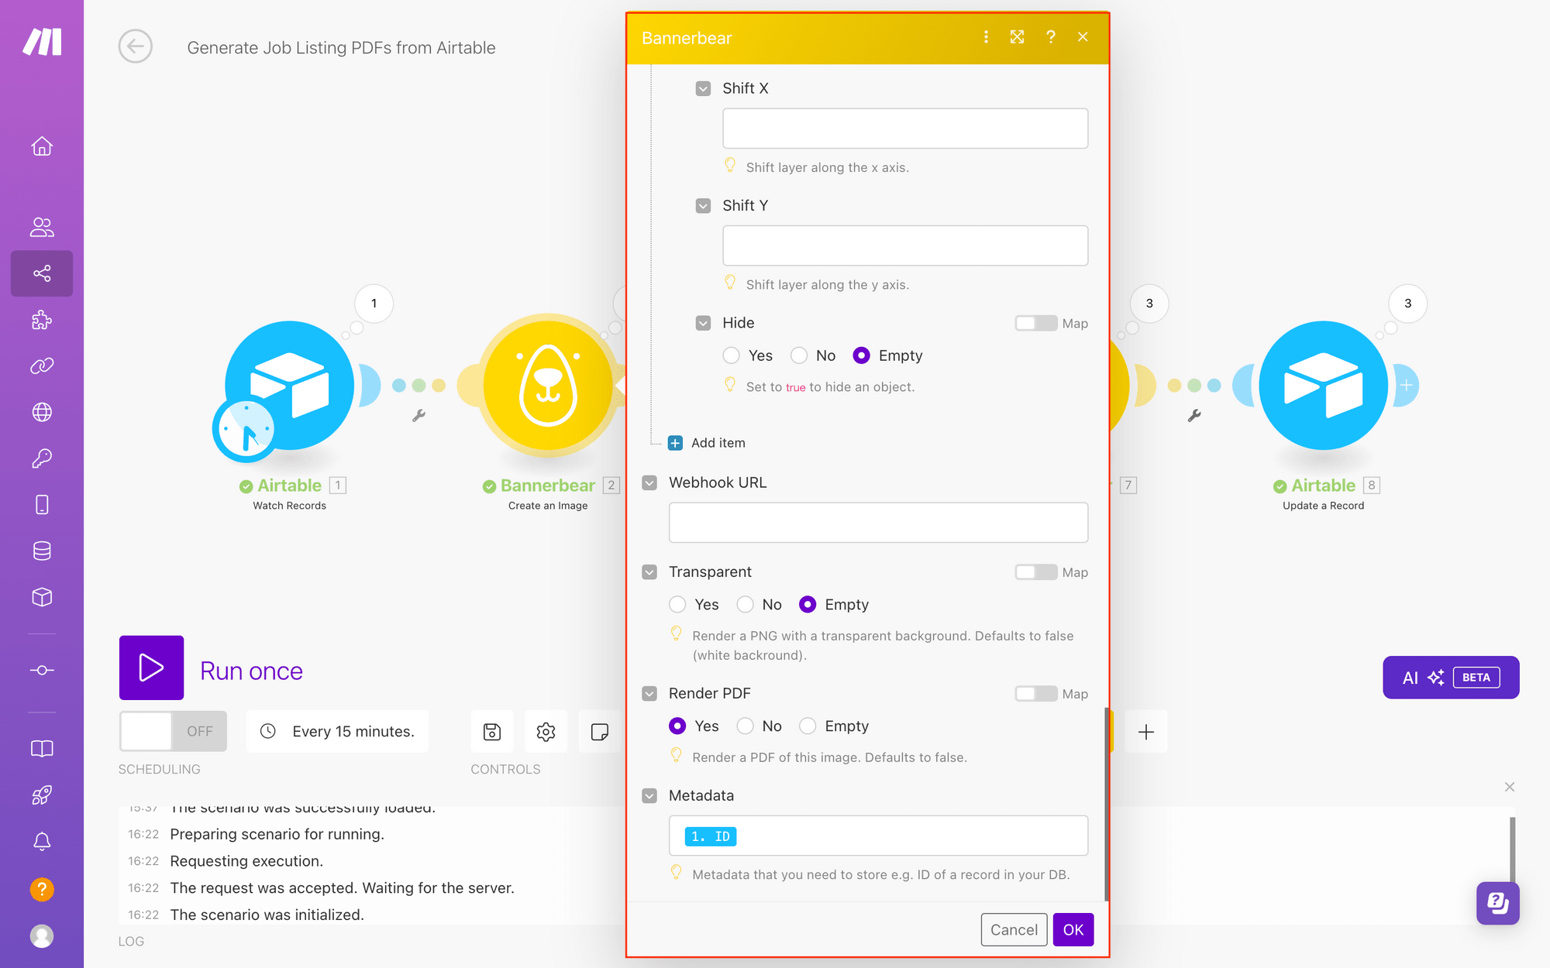The height and width of the screenshot is (968, 1550).
Task: Select Yes for Render PDF option
Action: [677, 726]
